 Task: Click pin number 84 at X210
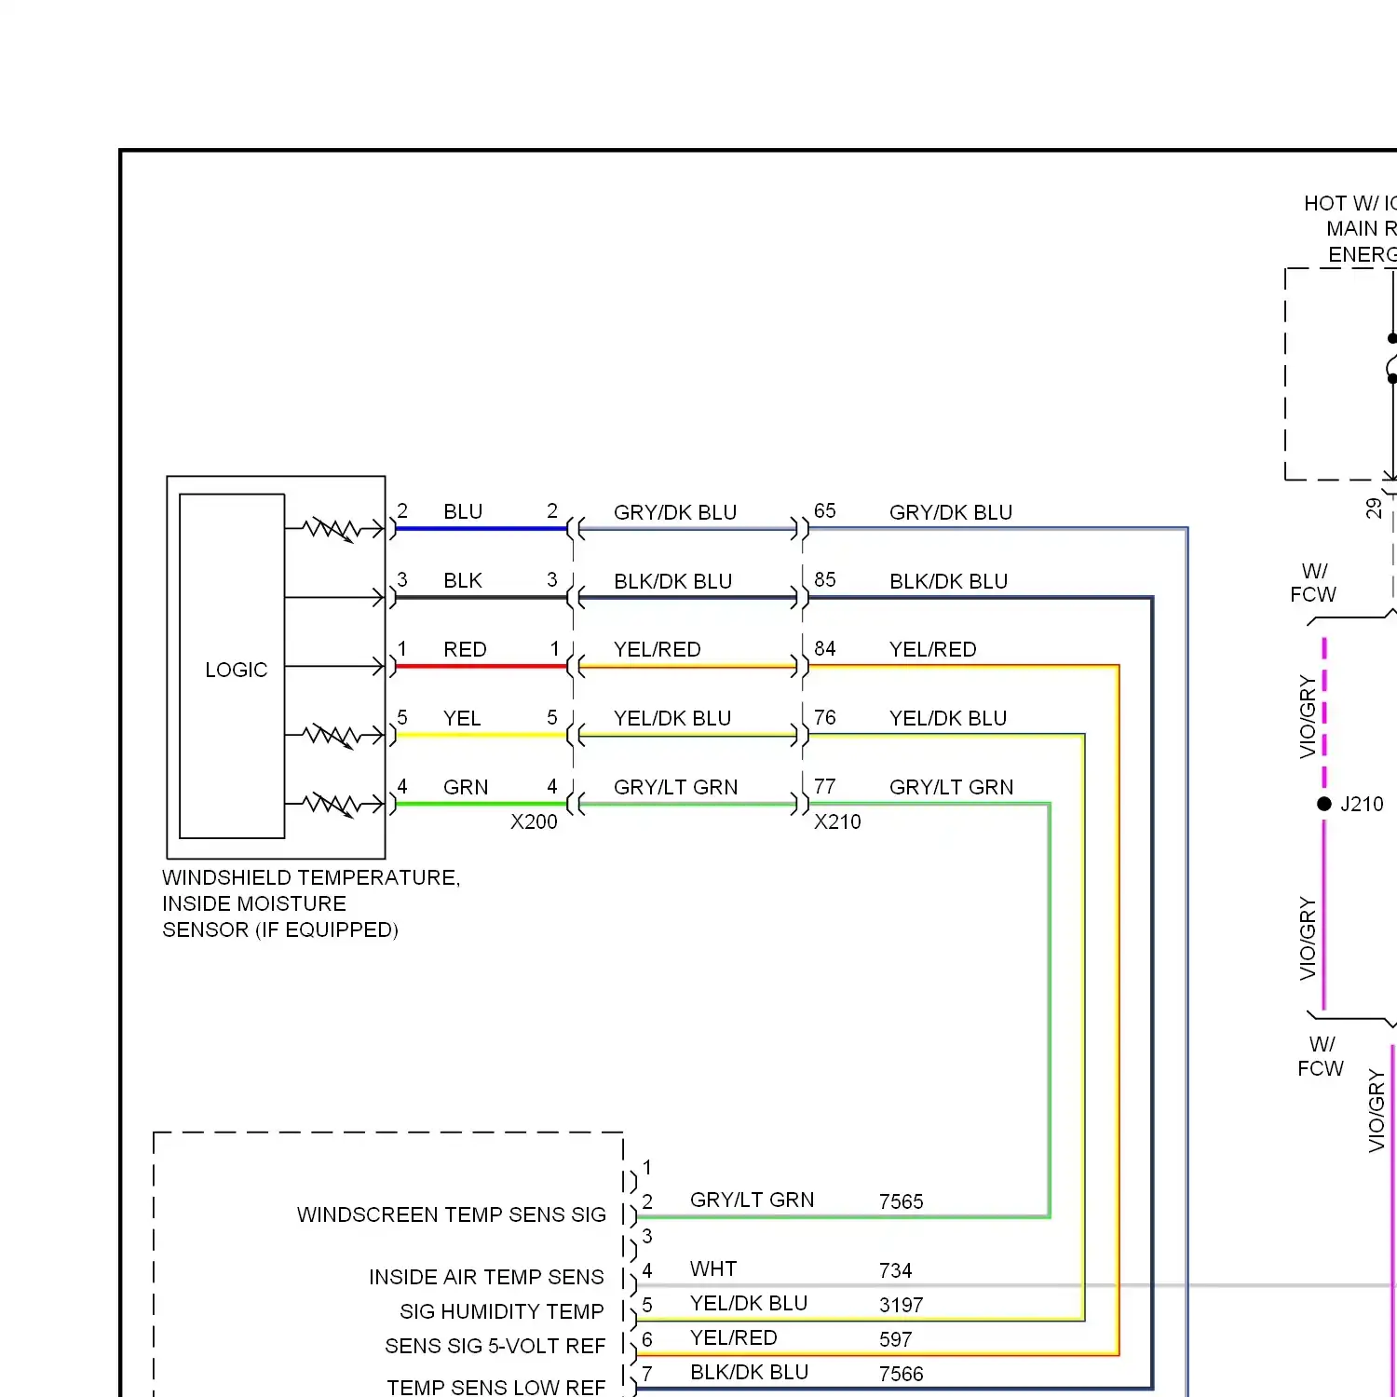point(825,648)
